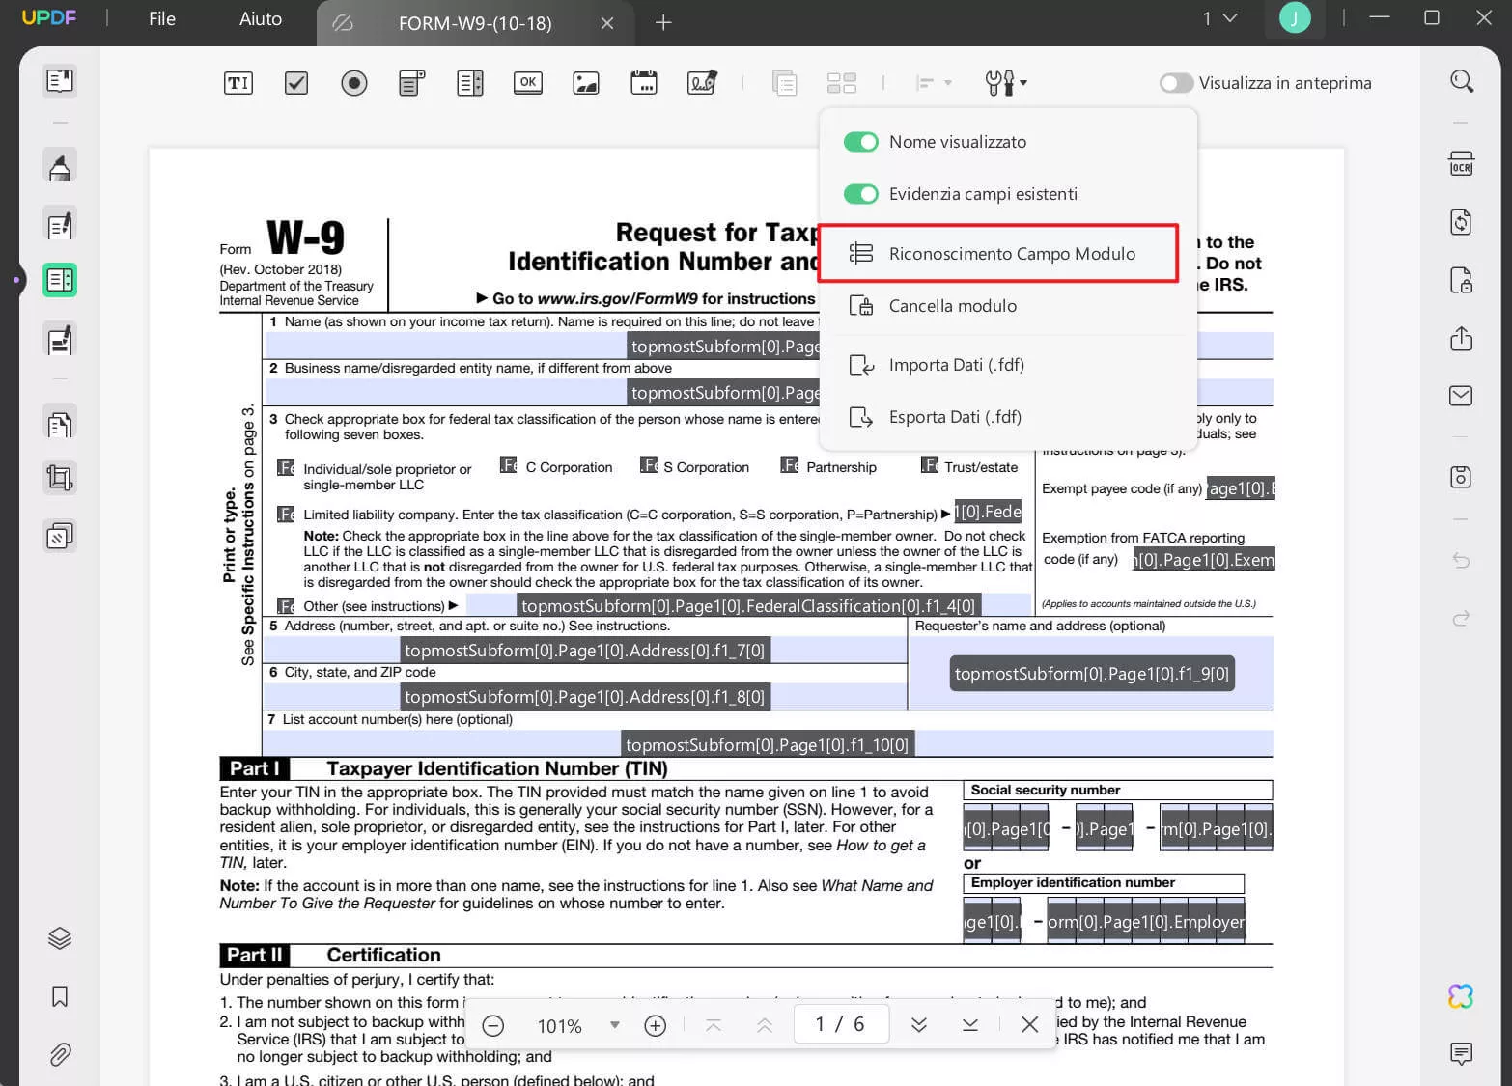Select the Date field tool
Screen dimensions: 1512x1086
click(644, 83)
